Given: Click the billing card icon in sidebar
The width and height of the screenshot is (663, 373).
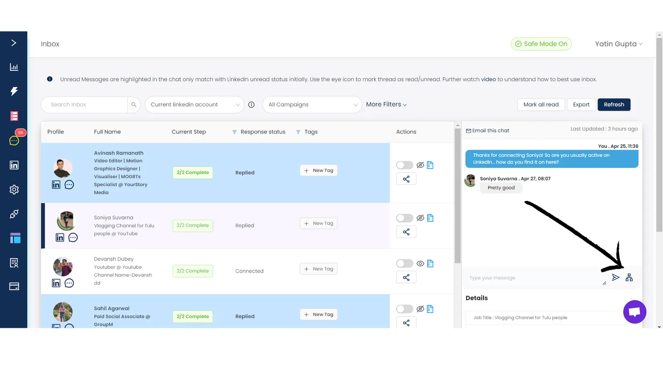Looking at the screenshot, I should coord(14,286).
